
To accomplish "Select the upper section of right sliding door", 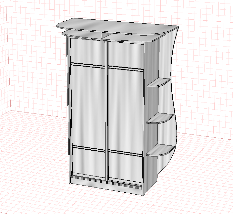I will tap(126, 55).
